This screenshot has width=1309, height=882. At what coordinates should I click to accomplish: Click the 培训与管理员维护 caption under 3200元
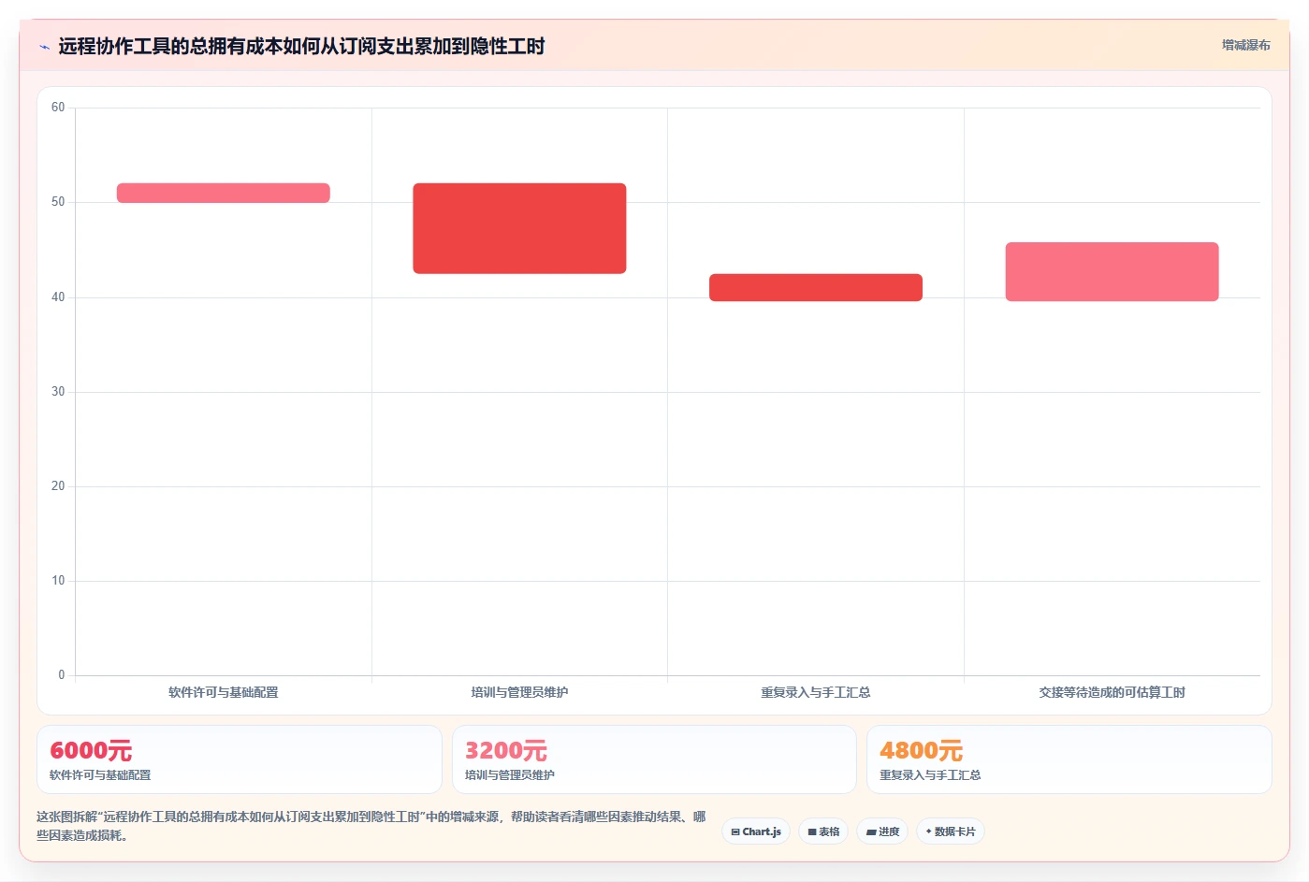(510, 775)
